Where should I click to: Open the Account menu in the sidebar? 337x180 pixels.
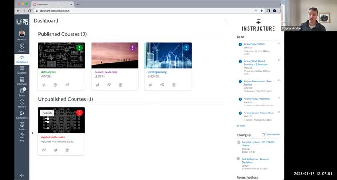point(22,35)
